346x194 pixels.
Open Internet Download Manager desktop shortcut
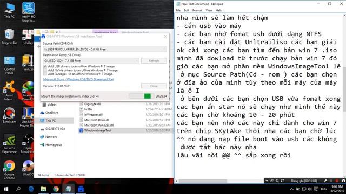pyautogui.click(x=28, y=91)
